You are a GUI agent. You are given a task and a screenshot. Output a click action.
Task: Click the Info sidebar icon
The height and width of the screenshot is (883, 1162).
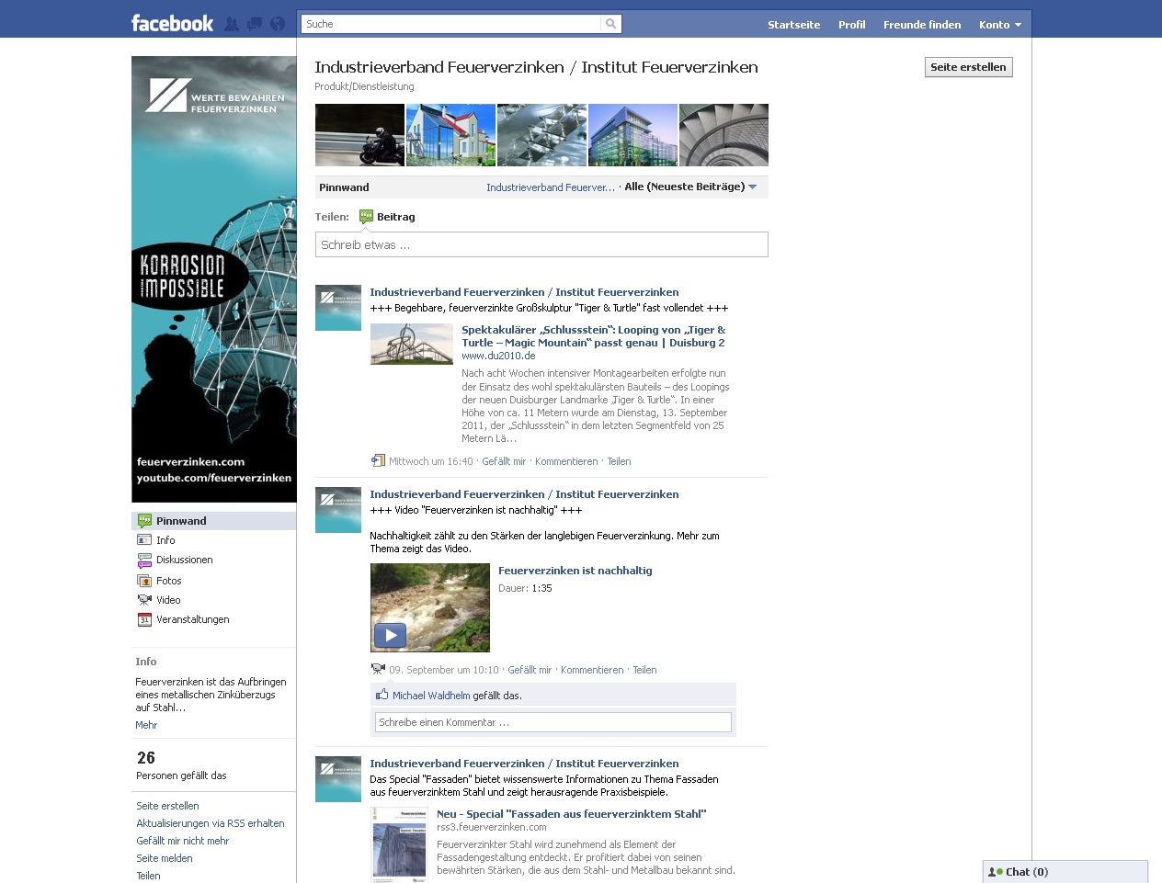click(x=144, y=540)
